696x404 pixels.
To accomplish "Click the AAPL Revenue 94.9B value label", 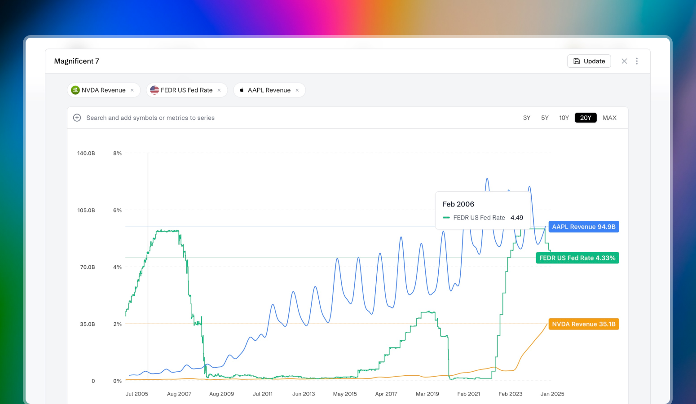I will pos(583,227).
